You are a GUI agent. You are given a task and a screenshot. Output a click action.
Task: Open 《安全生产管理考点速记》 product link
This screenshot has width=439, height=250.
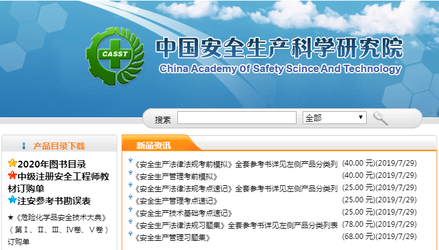pos(176,200)
